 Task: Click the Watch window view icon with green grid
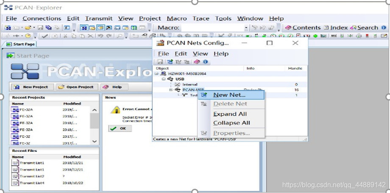tap(134, 28)
